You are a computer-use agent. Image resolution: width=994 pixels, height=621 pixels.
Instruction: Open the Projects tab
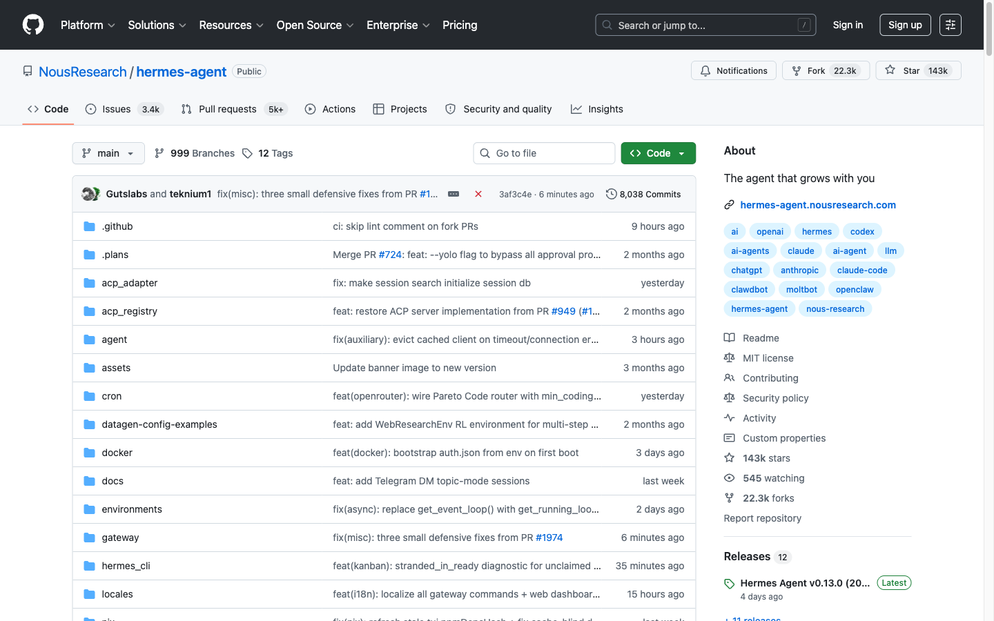400,109
